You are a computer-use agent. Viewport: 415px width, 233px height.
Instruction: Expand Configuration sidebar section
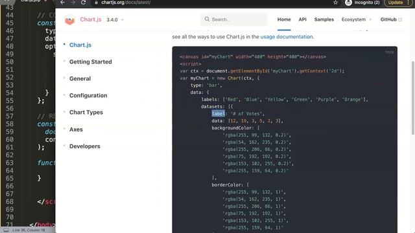[x=88, y=96]
